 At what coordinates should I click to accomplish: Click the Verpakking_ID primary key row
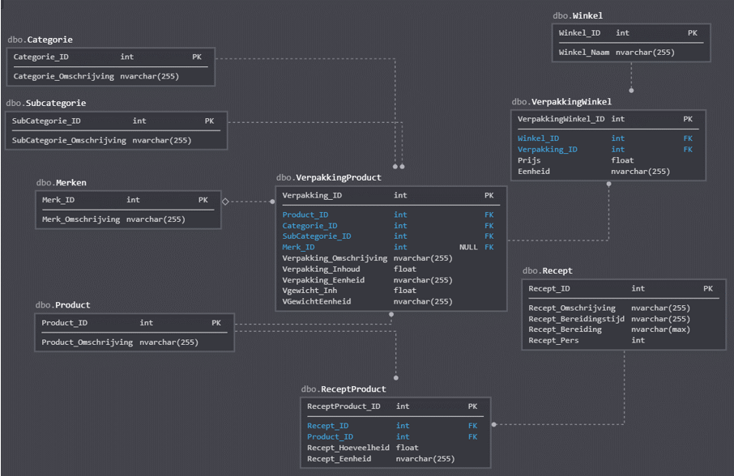pos(391,195)
